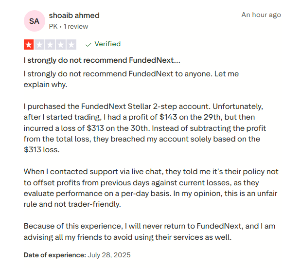Click the PK country code
The image size is (301, 268).
tap(53, 26)
